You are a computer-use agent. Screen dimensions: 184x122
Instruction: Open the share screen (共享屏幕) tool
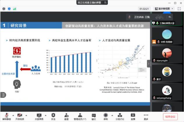tap(39, 116)
